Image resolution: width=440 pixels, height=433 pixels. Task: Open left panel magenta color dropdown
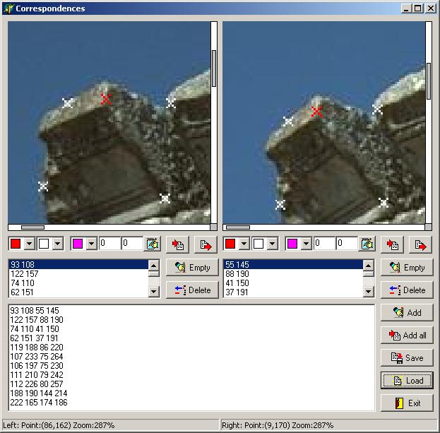(x=92, y=244)
